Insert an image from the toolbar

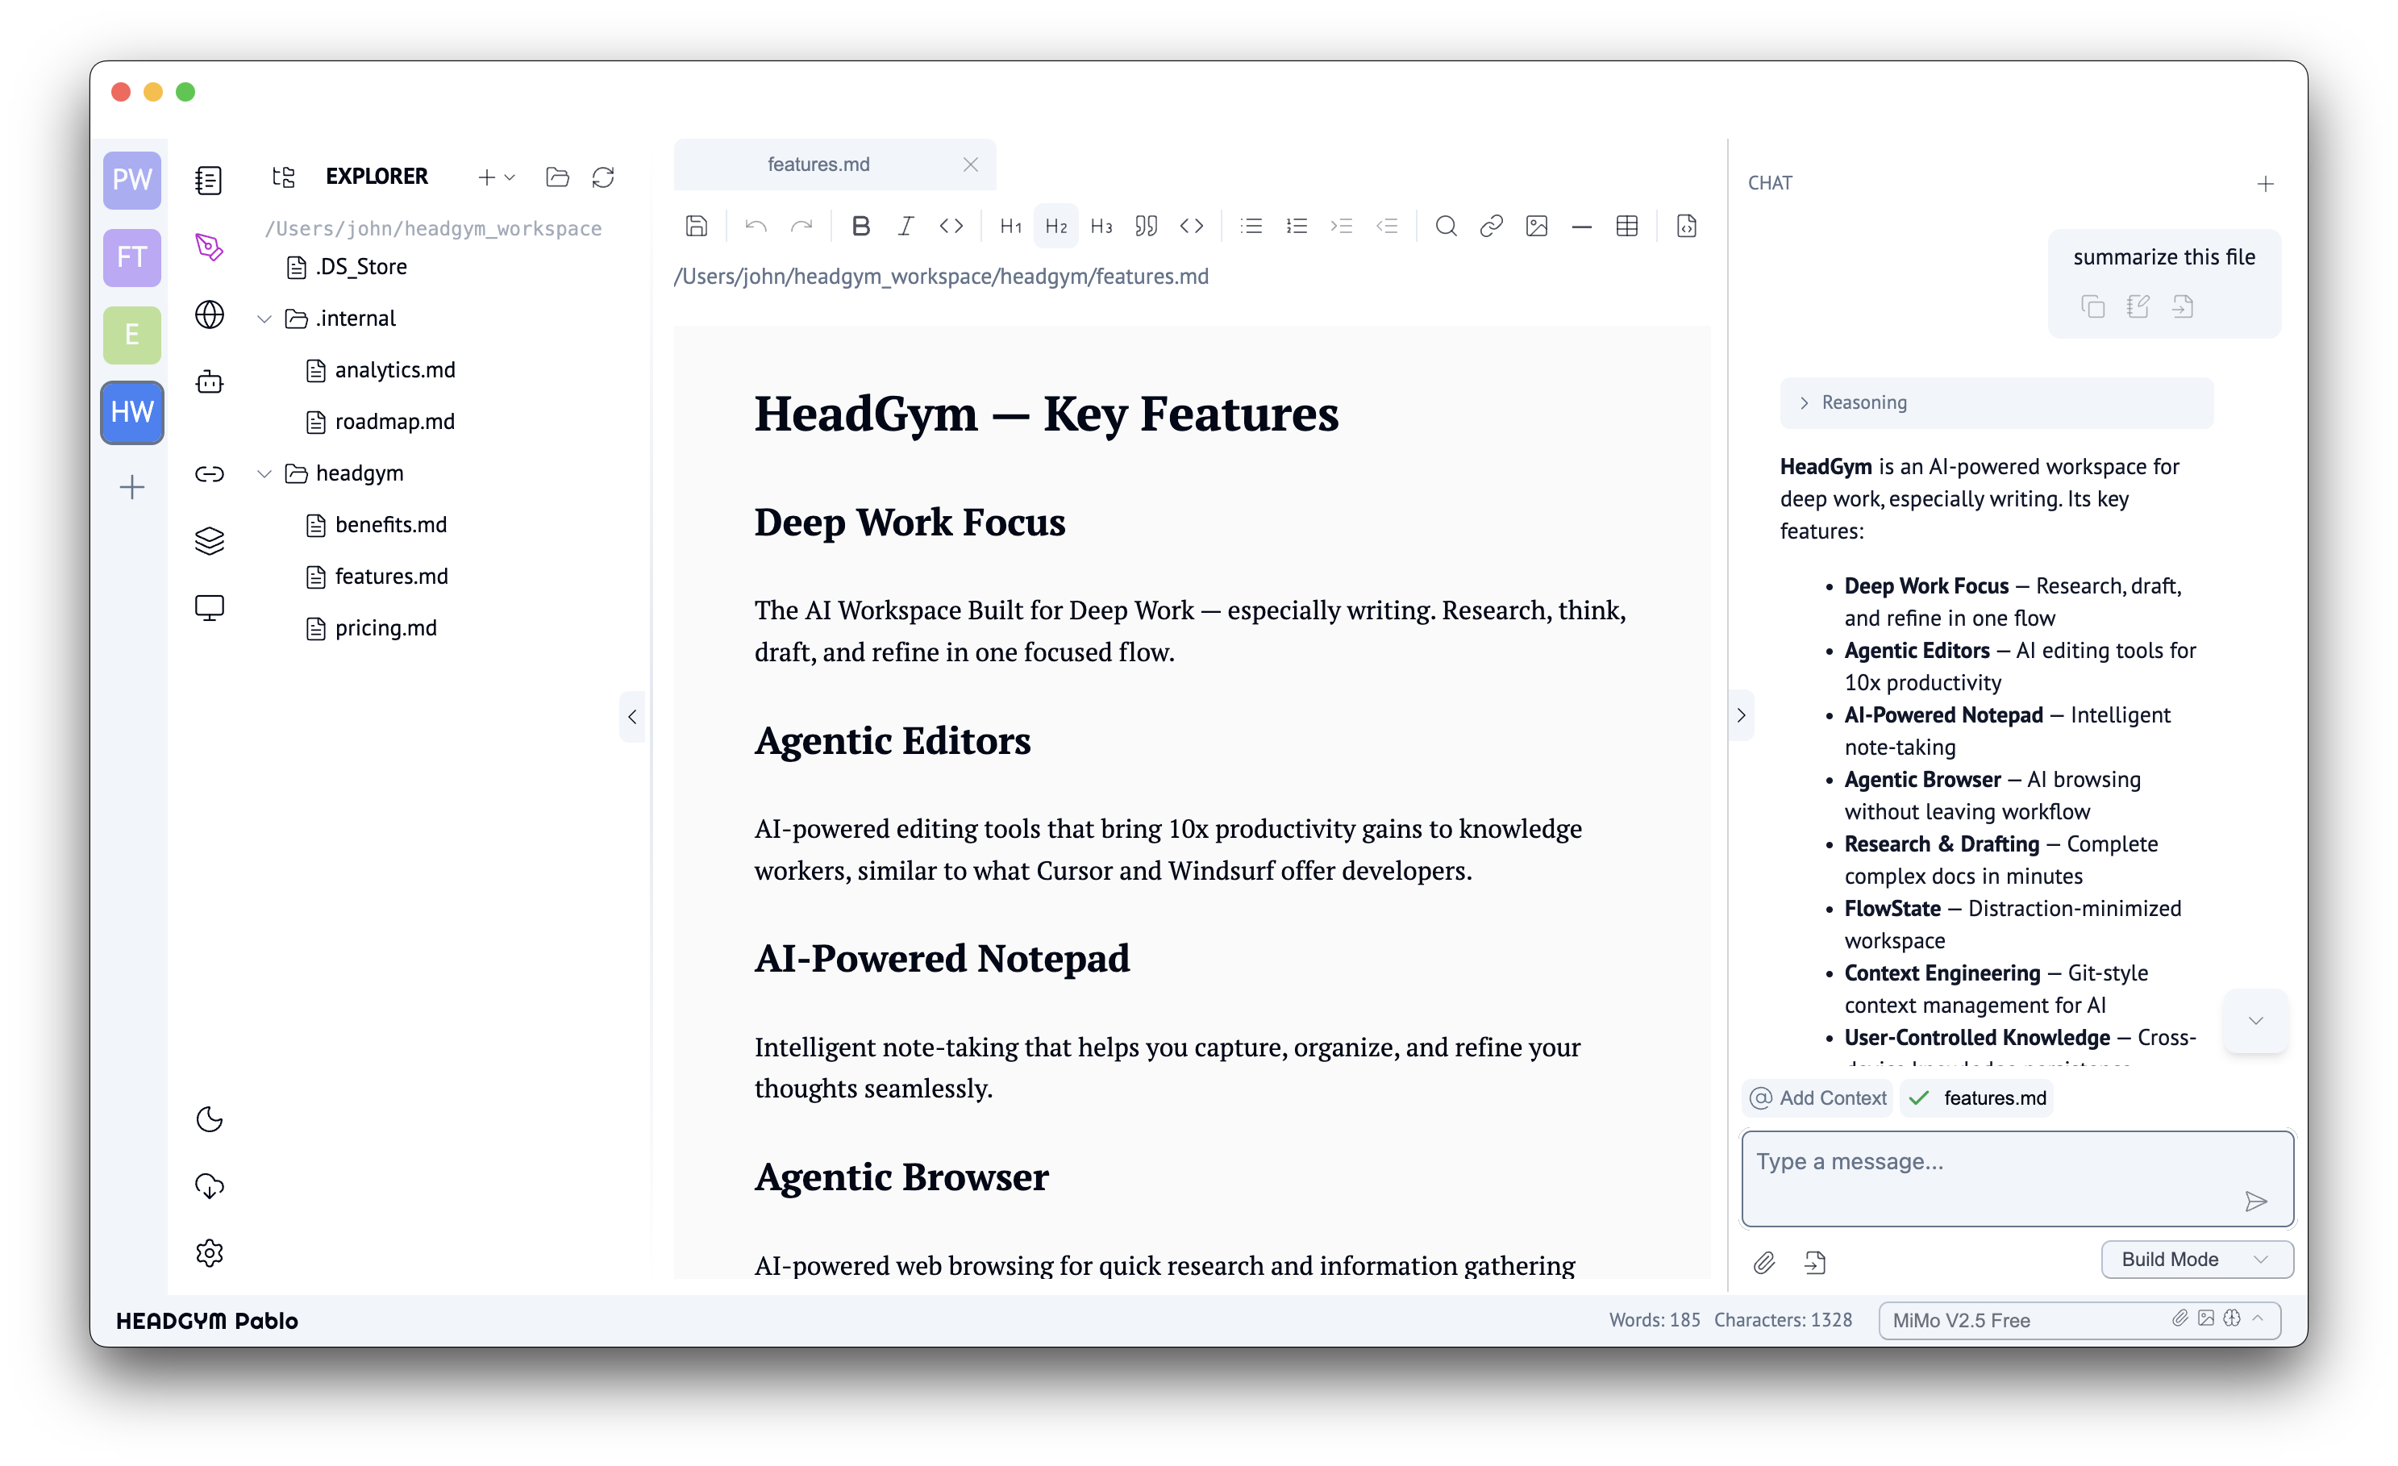click(x=1537, y=227)
